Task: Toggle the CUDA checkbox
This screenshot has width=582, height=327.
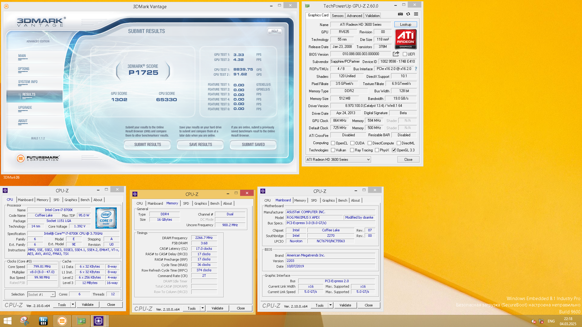Action: [x=352, y=143]
